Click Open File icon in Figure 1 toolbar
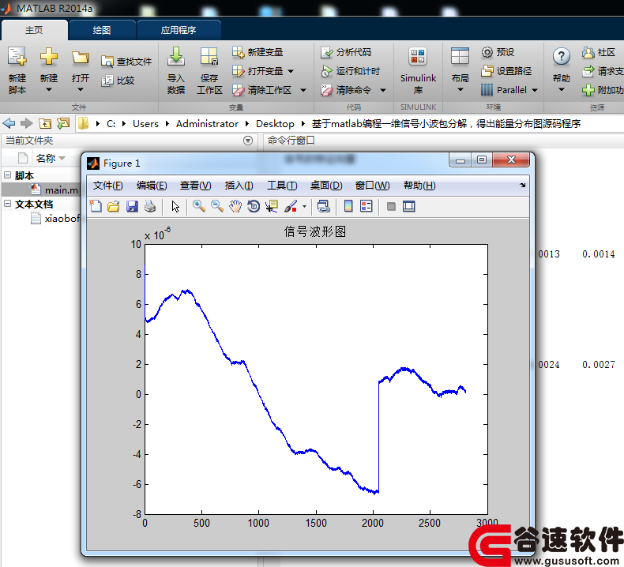Screen dimensions: 624x567 [x=114, y=206]
